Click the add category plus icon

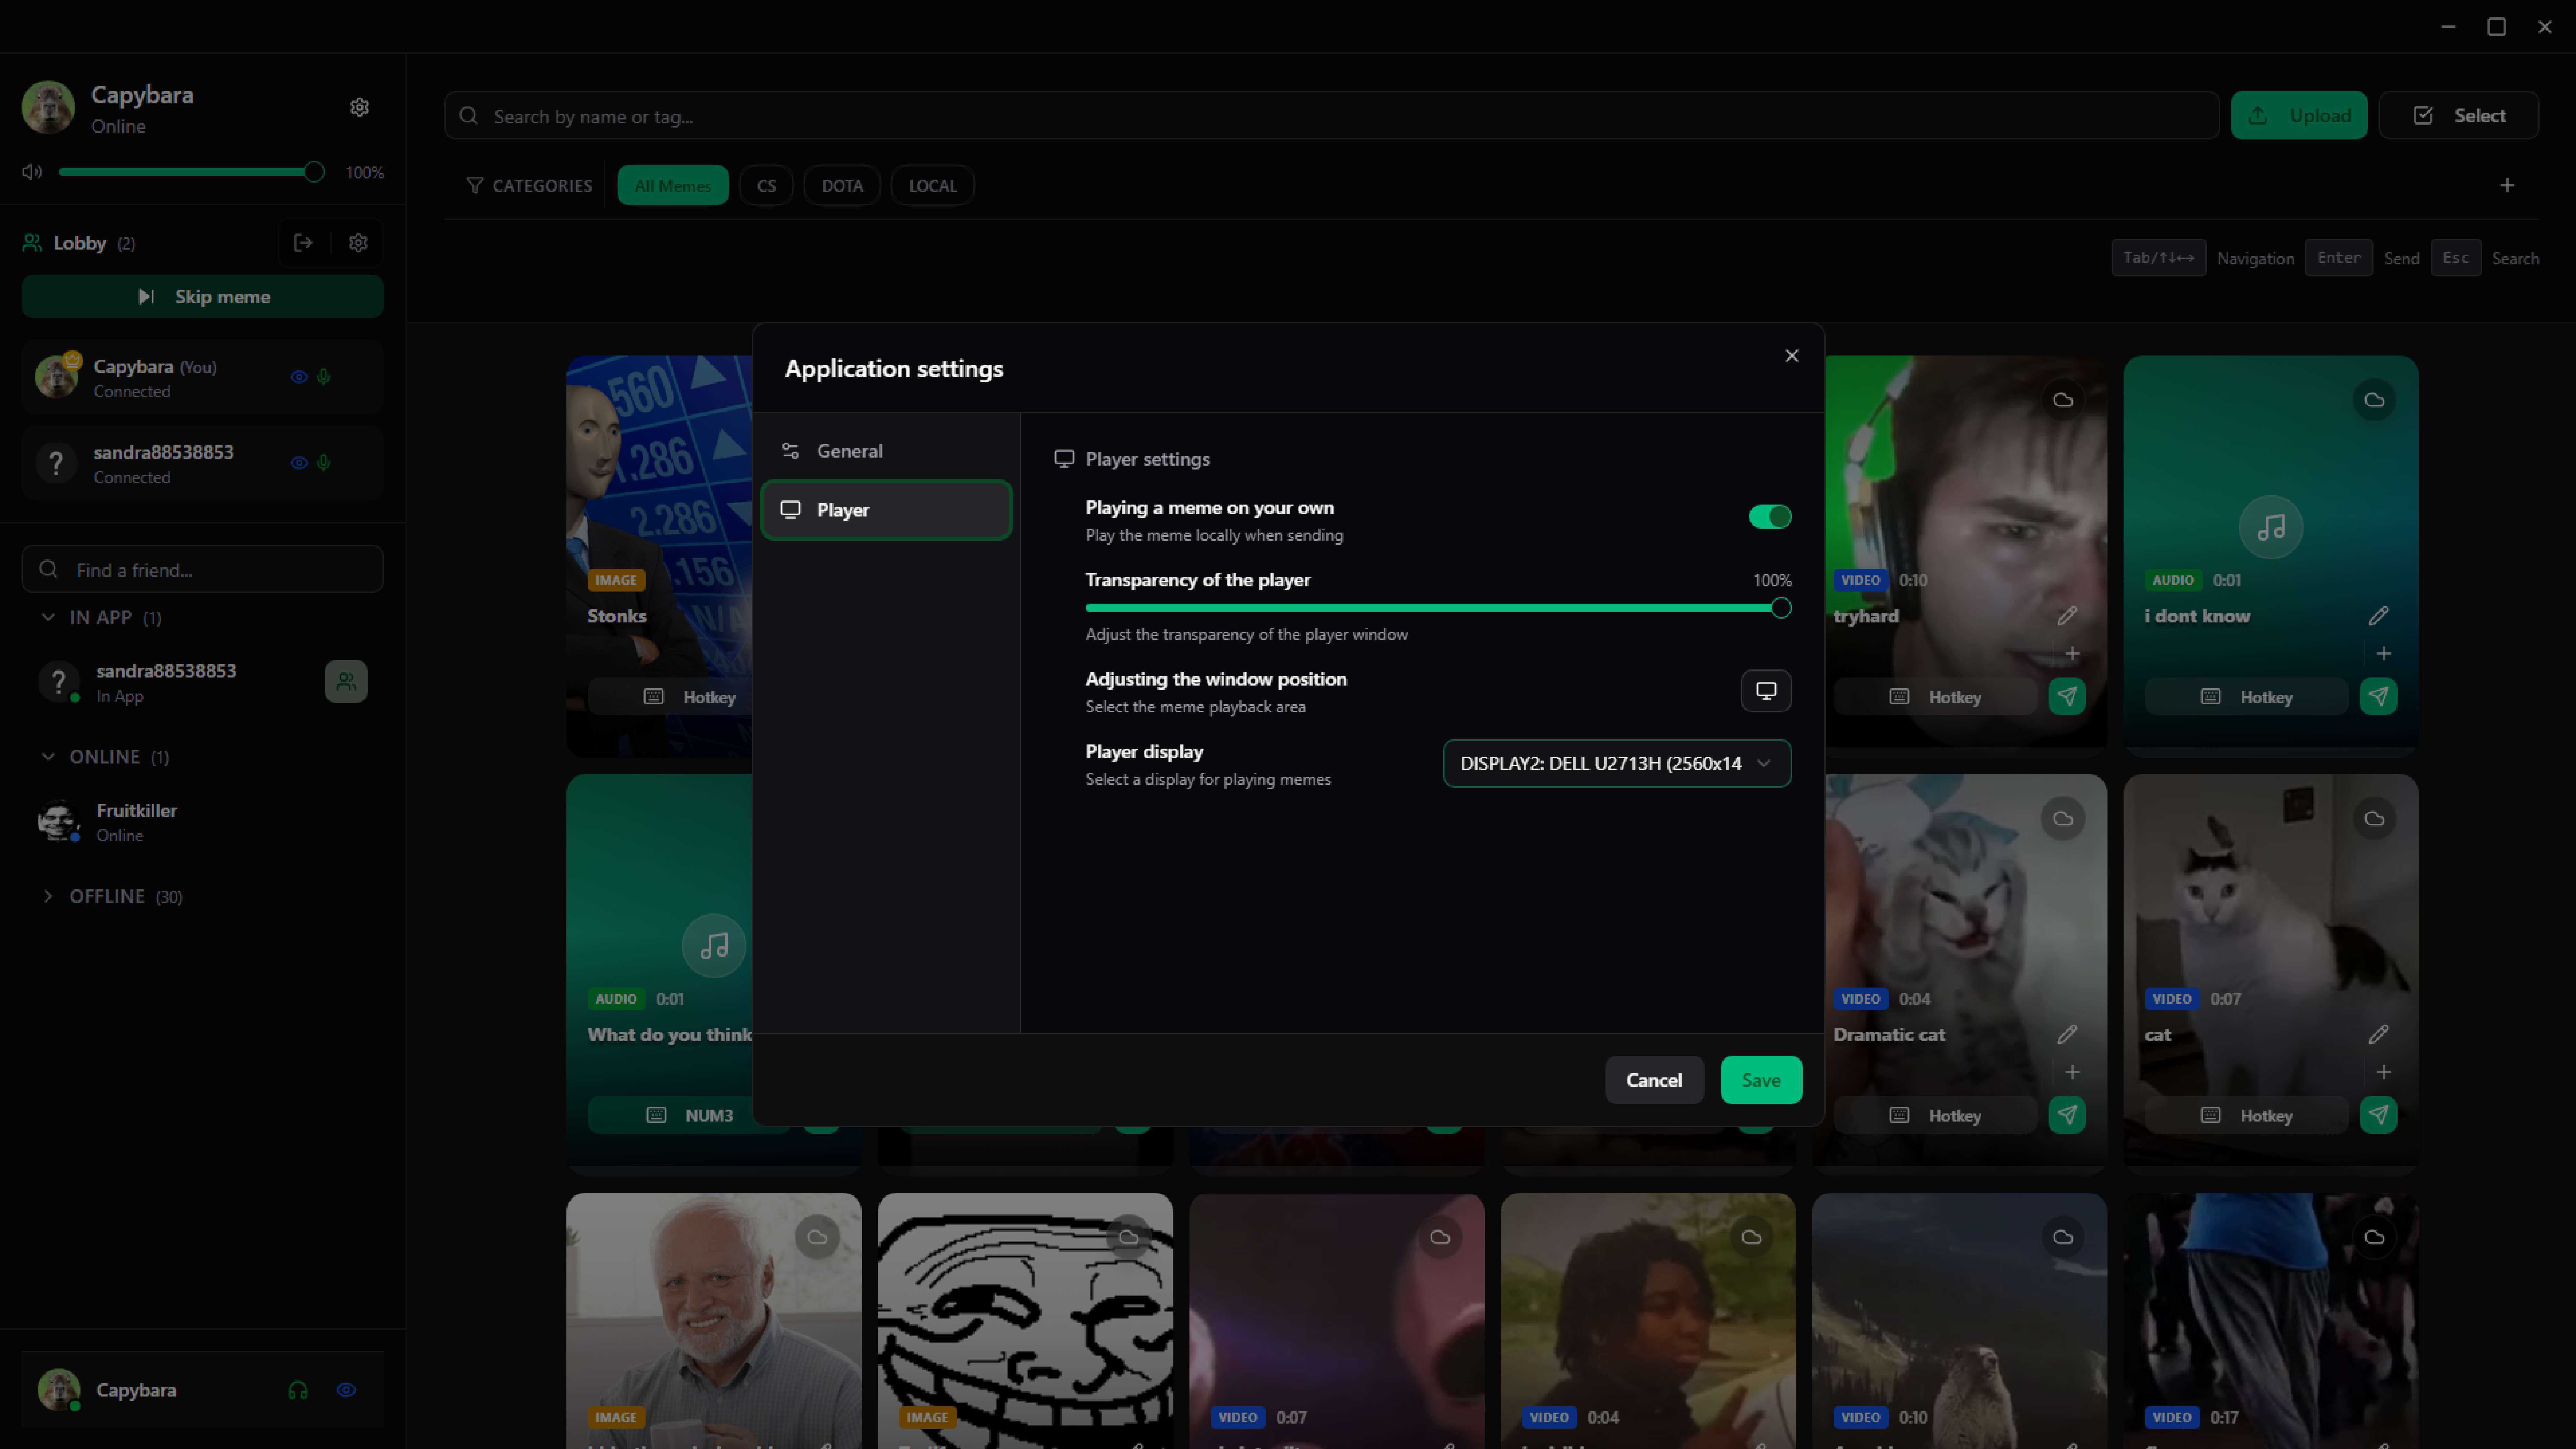click(2507, 185)
